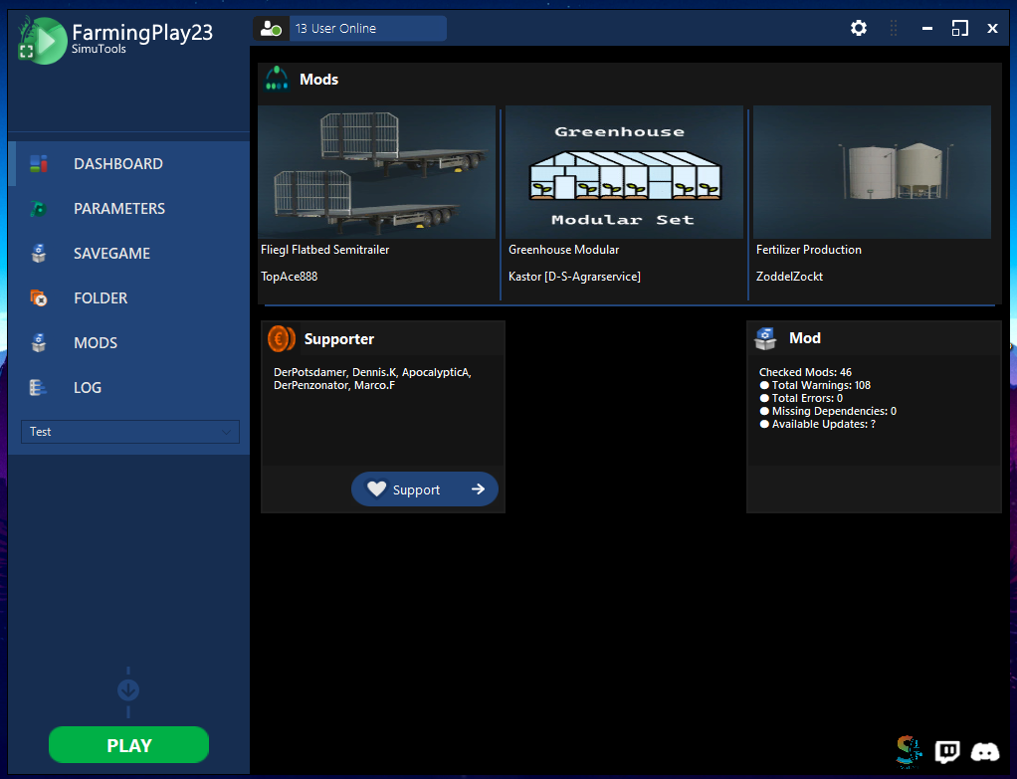Screen dimensions: 1017x779
Task: Open the Greenhouse Modular Set thumbnail
Action: click(x=624, y=172)
